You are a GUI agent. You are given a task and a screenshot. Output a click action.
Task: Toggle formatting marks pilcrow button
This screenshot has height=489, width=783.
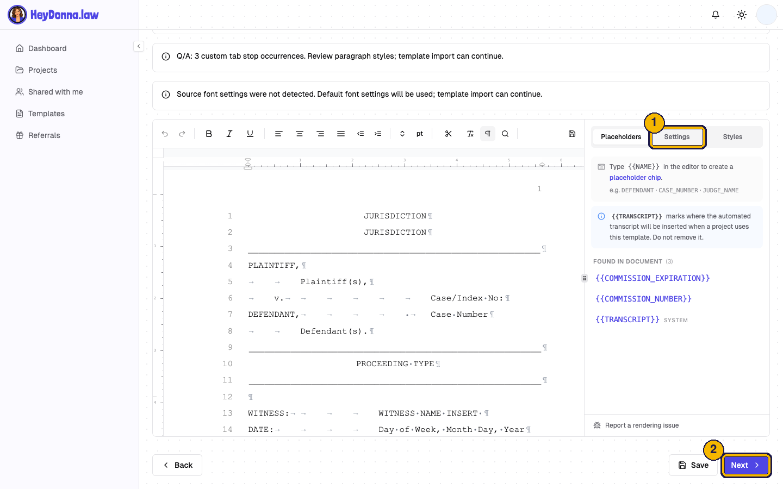(x=488, y=134)
